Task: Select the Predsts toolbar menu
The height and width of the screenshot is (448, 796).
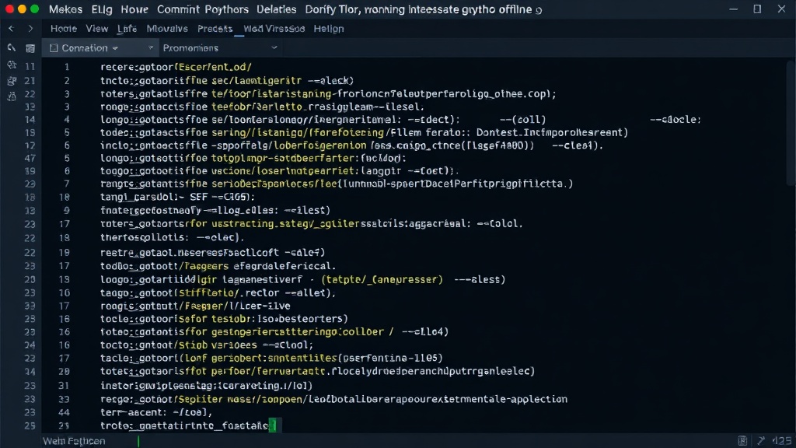Action: click(215, 29)
